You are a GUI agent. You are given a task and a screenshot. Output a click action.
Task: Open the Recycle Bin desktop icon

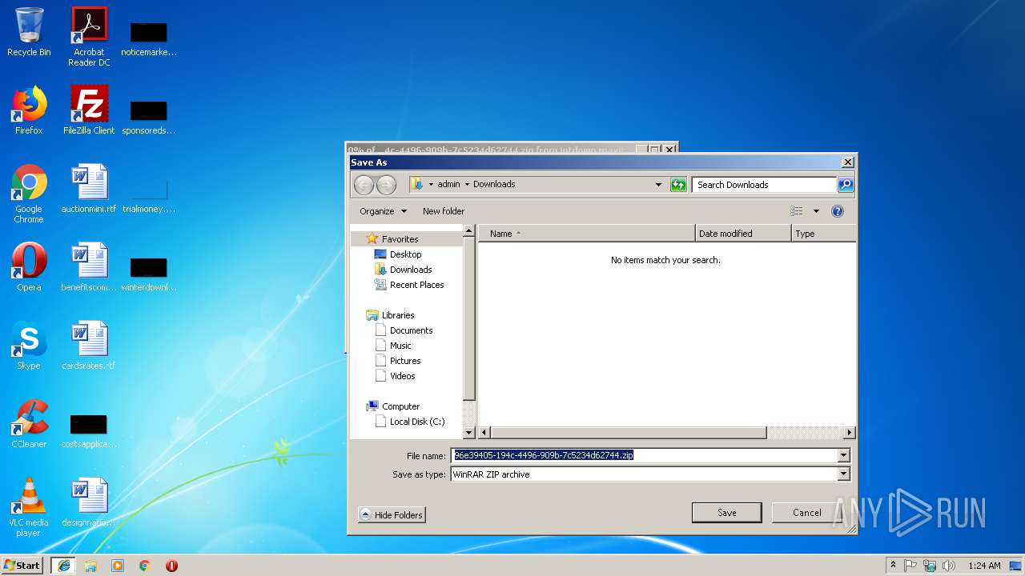tap(29, 32)
